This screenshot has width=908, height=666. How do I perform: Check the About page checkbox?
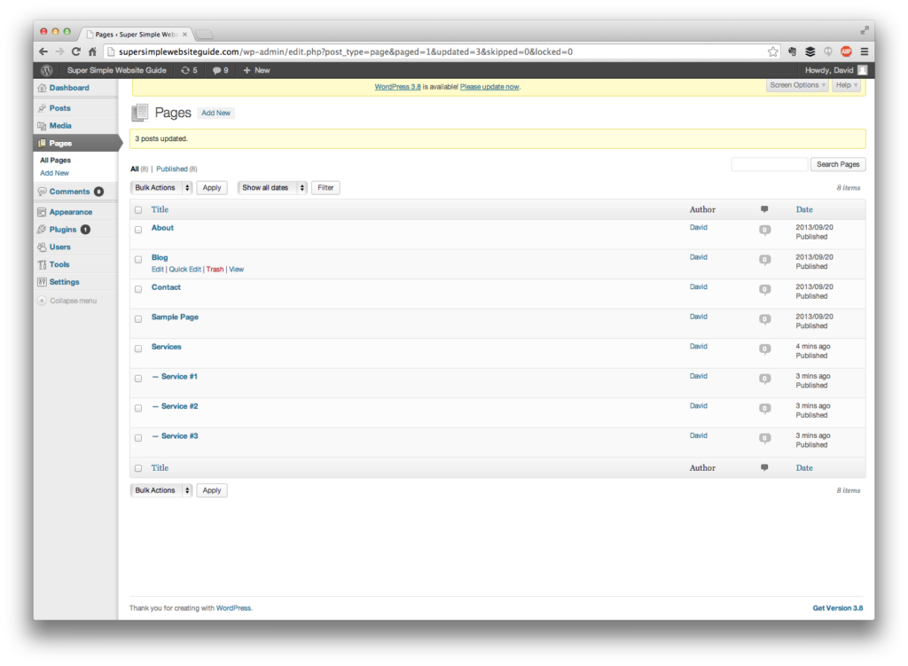(138, 230)
